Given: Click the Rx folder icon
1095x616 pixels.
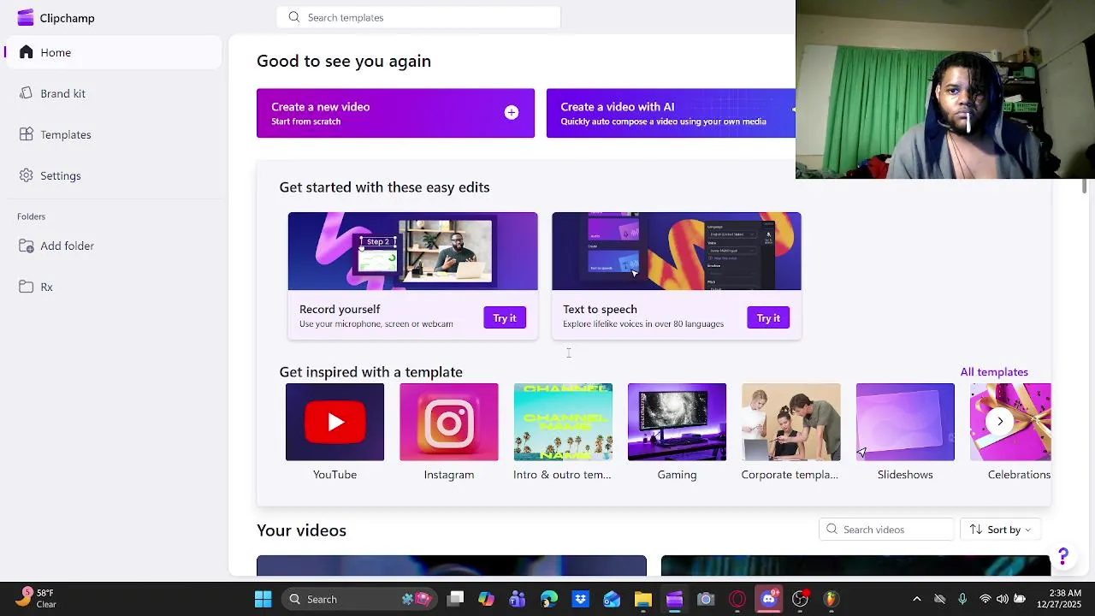Looking at the screenshot, I should [x=27, y=287].
